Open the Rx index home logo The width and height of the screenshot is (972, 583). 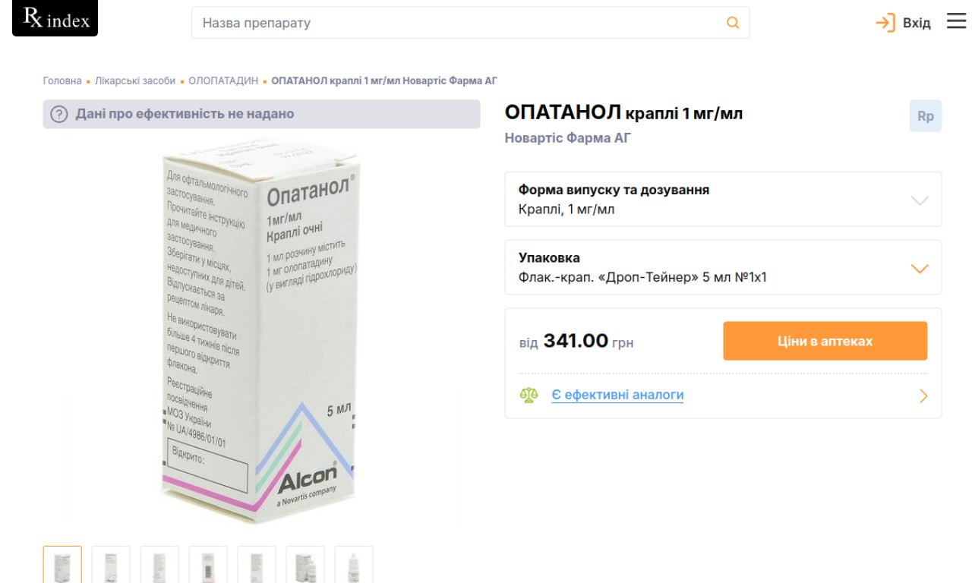pos(55,18)
